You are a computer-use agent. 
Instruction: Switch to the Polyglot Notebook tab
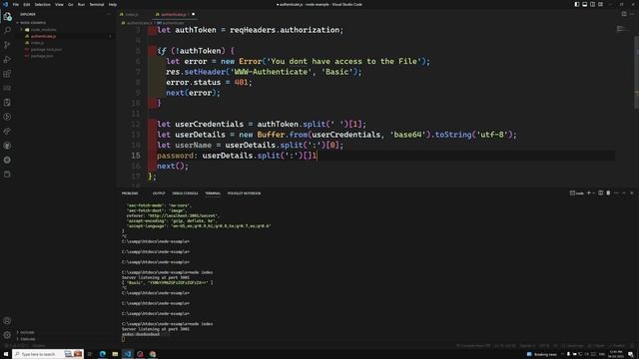tap(244, 193)
